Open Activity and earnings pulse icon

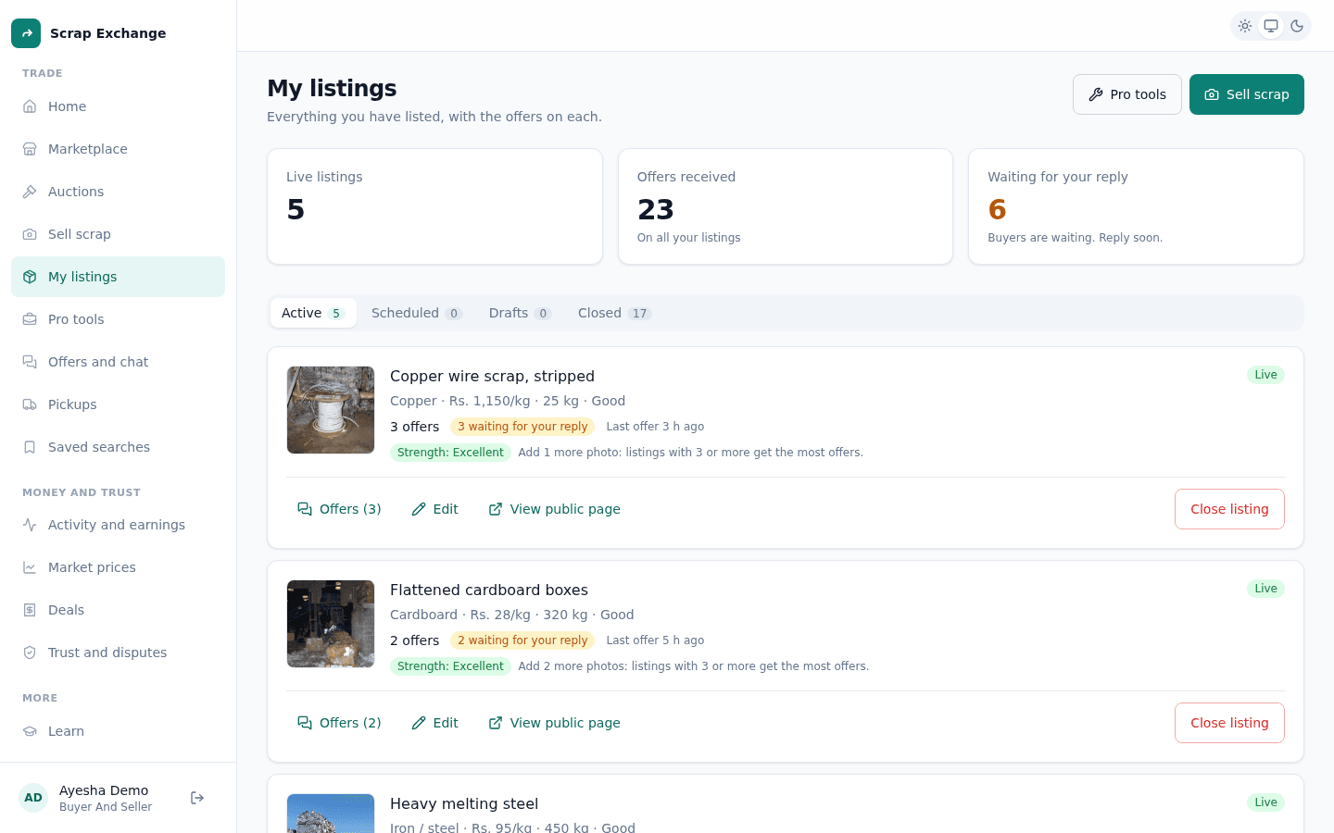click(x=30, y=525)
